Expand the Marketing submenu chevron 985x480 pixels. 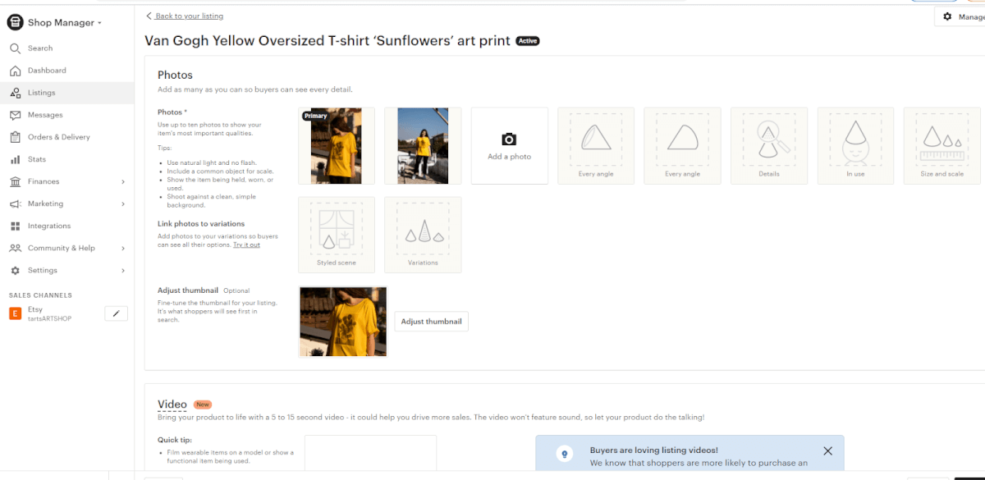(x=123, y=203)
